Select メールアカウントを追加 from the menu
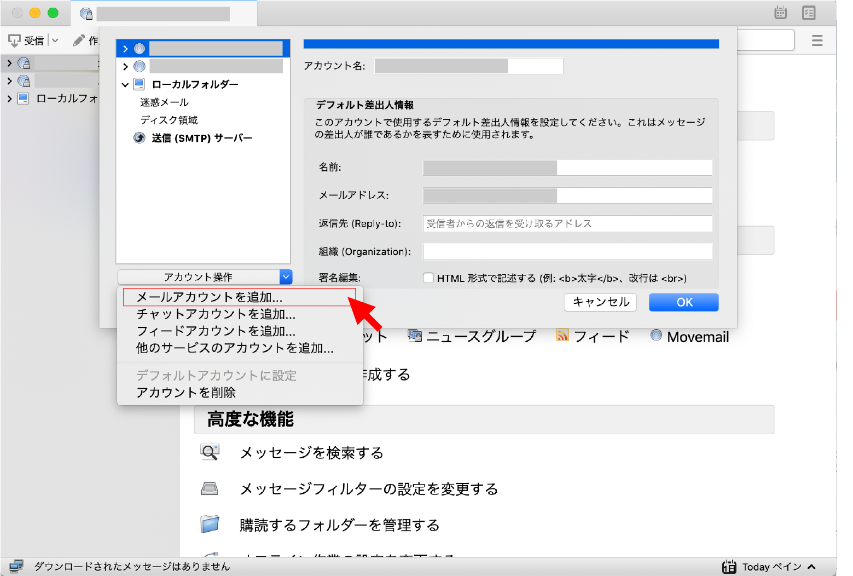This screenshot has width=853, height=576. pos(209,297)
